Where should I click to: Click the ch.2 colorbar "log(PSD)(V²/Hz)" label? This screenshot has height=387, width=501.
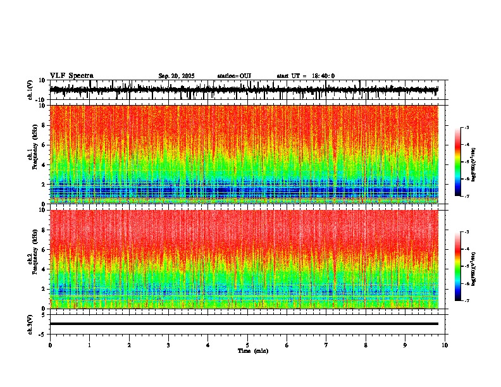tap(474, 269)
